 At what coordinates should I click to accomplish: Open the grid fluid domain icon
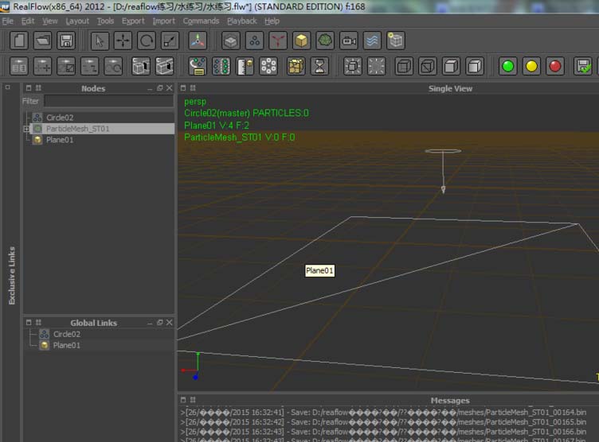(x=231, y=41)
